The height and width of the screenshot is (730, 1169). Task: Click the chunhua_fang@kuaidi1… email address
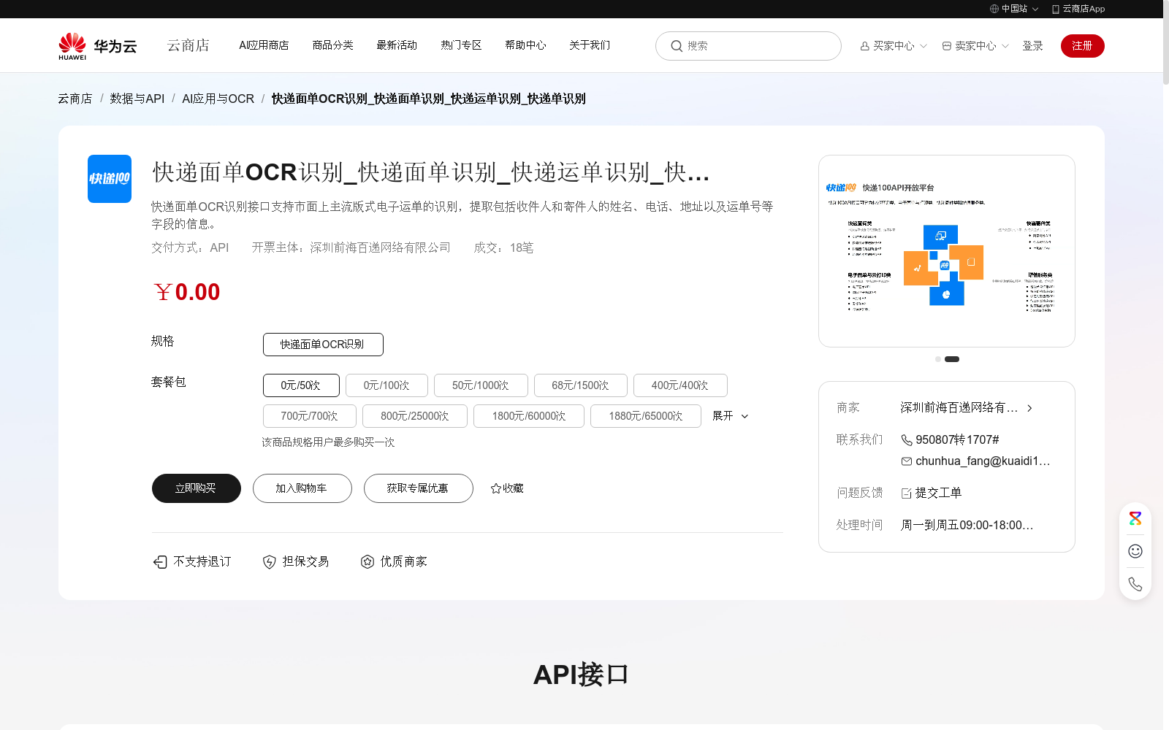pyautogui.click(x=983, y=461)
